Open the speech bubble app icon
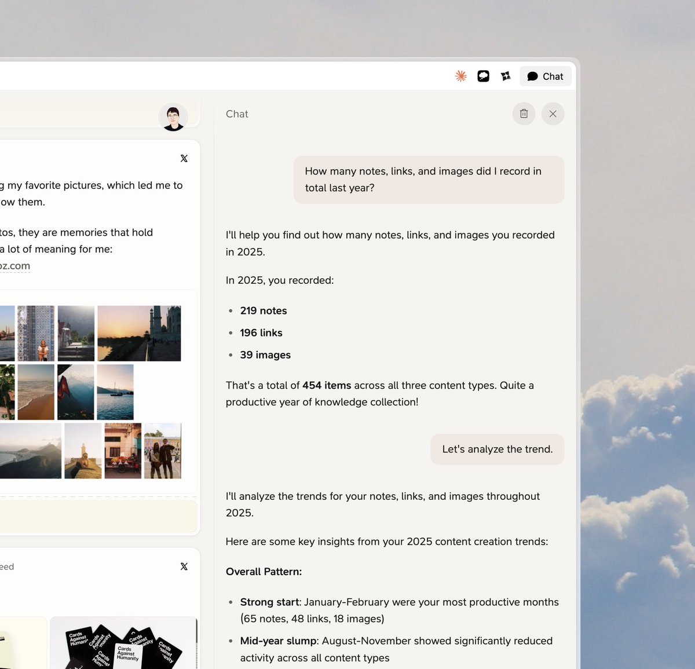Image resolution: width=695 pixels, height=669 pixels. point(484,76)
